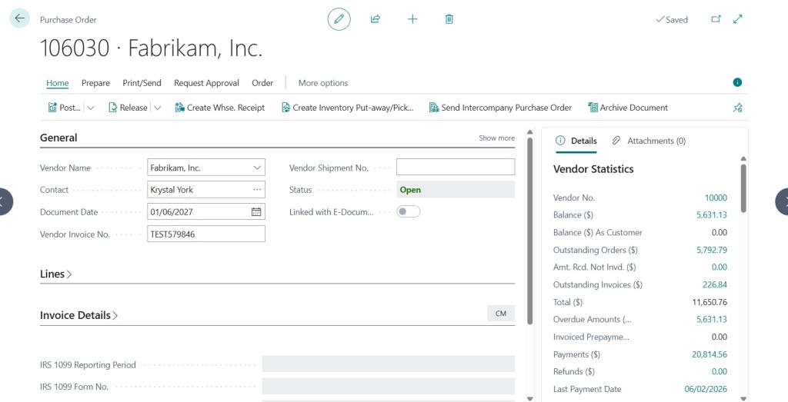Toggle Linked with E-Document switch
Viewport: 788px width, 402px height.
408,212
